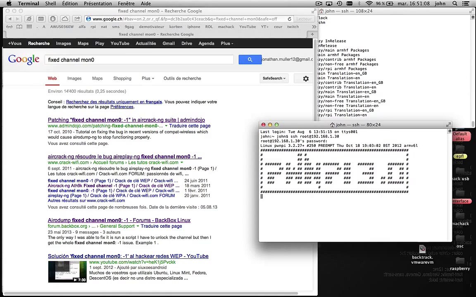Open 'Airodump fixed channel mon0' BackBox result

(119, 220)
